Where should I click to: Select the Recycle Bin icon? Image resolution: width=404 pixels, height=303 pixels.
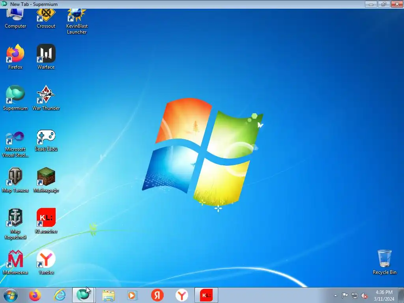click(x=384, y=262)
